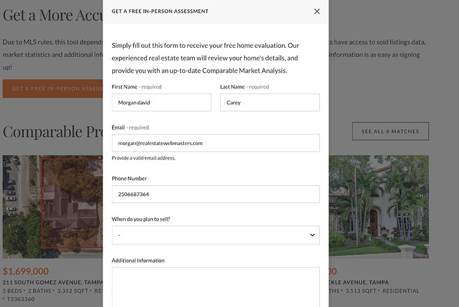Click the '…EKLE AVENUE, TAMPA' address at right
Image resolution: width=459 pixels, height=307 pixels.
coord(359,282)
